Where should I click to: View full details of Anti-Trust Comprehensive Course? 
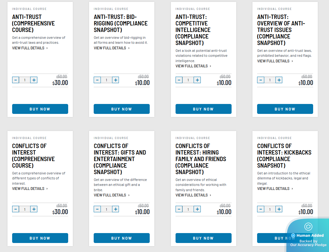pyautogui.click(x=30, y=48)
